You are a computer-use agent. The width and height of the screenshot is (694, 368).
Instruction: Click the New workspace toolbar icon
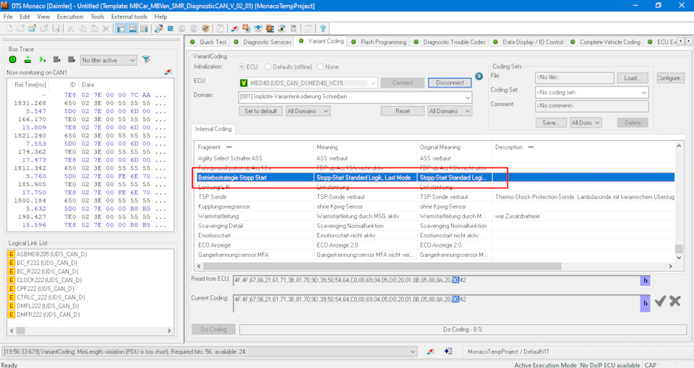click(x=9, y=29)
